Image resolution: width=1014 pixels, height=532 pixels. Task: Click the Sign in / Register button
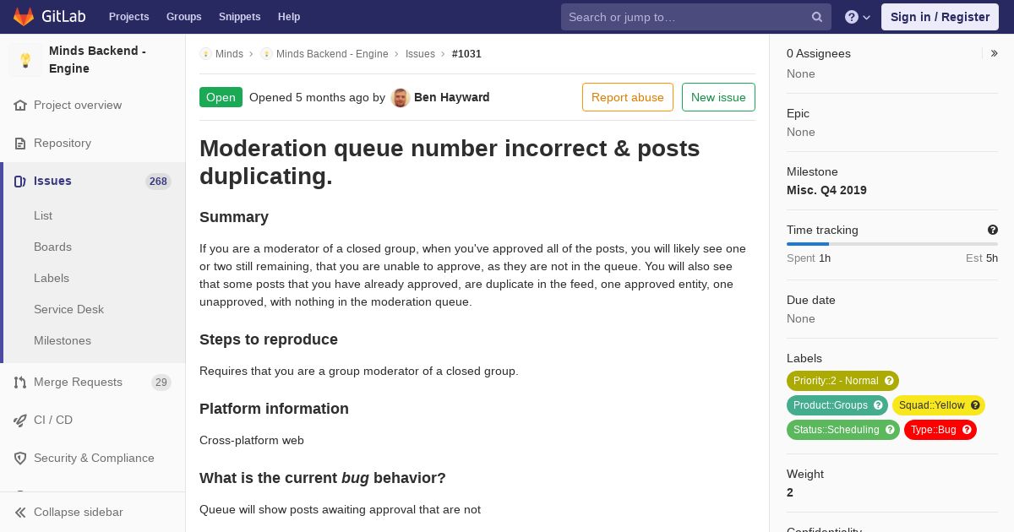pos(940,17)
